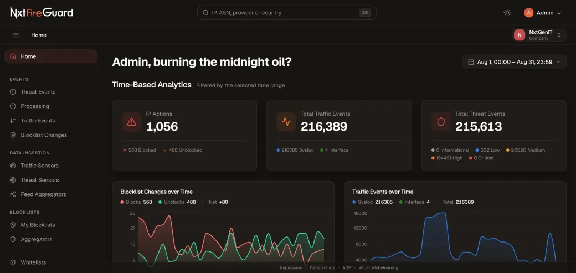
Task: Click the NxtFireGuard logo
Action: 42,13
